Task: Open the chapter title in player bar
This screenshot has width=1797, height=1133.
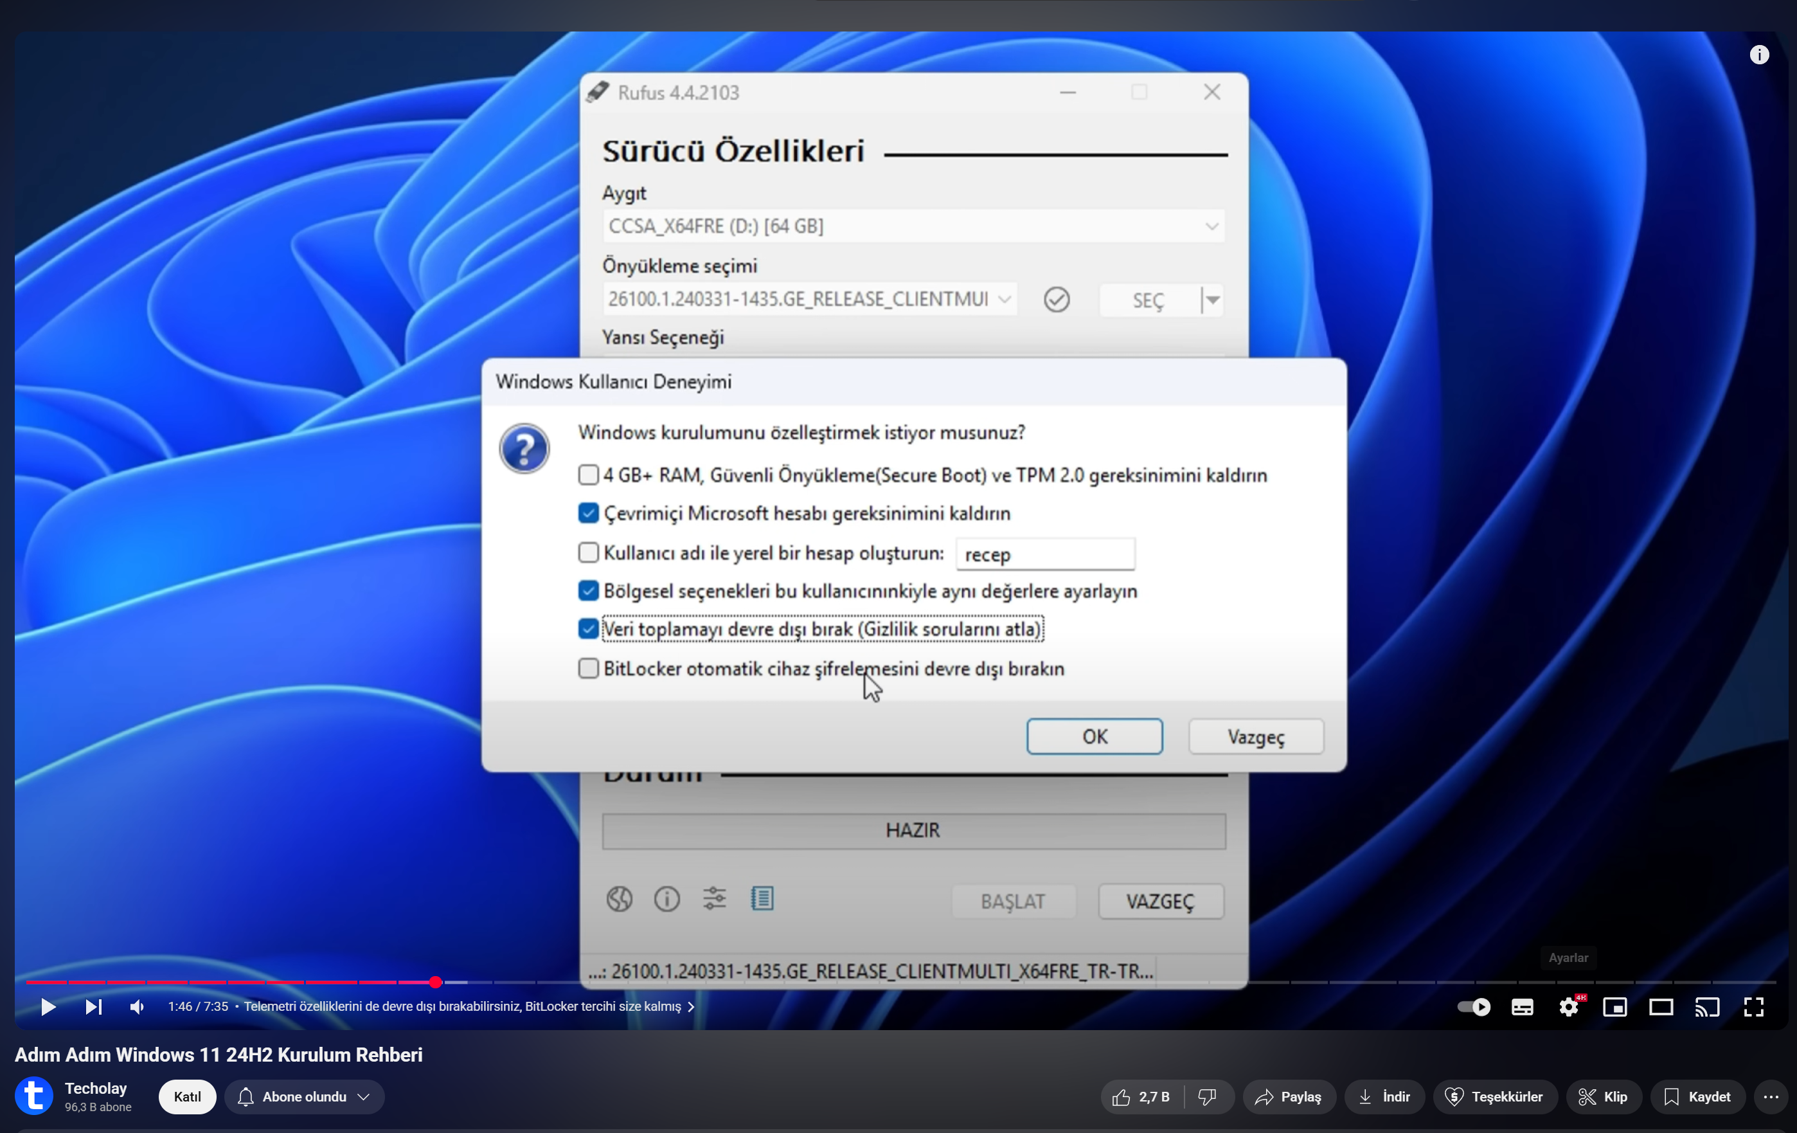Action: pos(469,1007)
